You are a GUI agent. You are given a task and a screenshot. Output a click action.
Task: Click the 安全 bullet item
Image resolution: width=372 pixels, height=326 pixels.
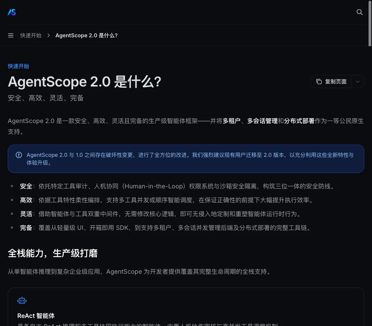177,186
